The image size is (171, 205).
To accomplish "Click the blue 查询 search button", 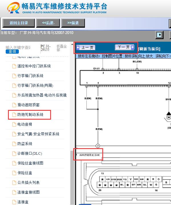I will 12,51.
